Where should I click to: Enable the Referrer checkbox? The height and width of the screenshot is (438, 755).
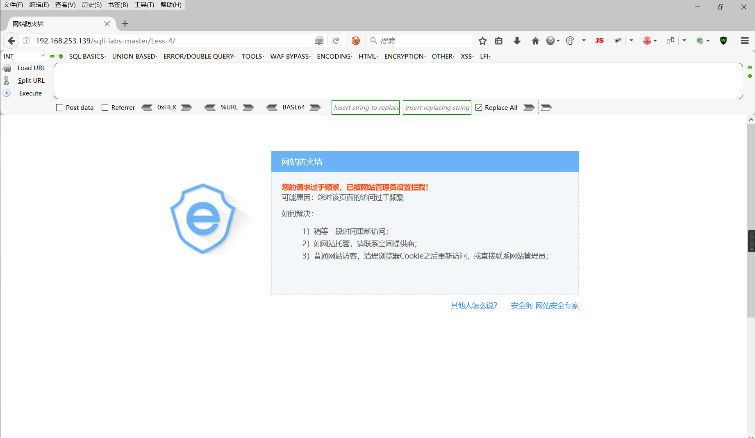tap(105, 107)
